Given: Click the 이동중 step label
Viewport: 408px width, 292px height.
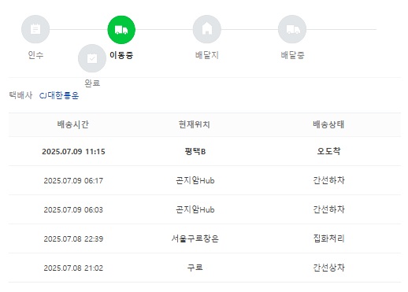Looking at the screenshot, I should click(121, 55).
